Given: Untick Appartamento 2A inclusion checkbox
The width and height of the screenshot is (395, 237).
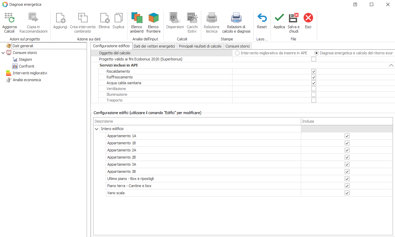Looking at the screenshot, I should click(347, 150).
